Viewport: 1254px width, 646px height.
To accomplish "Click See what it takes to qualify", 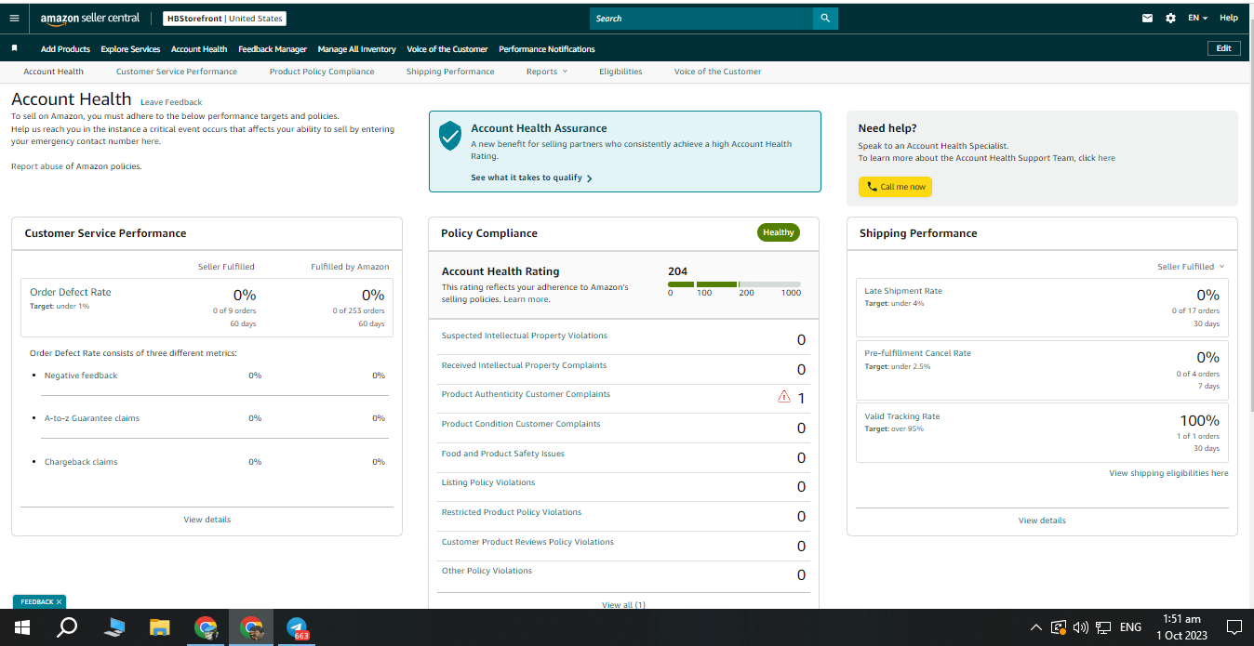I will pos(531,178).
